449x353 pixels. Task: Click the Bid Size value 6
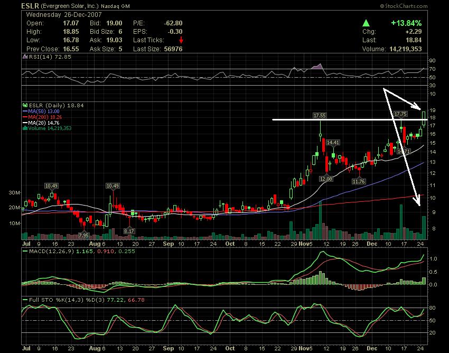click(x=120, y=32)
